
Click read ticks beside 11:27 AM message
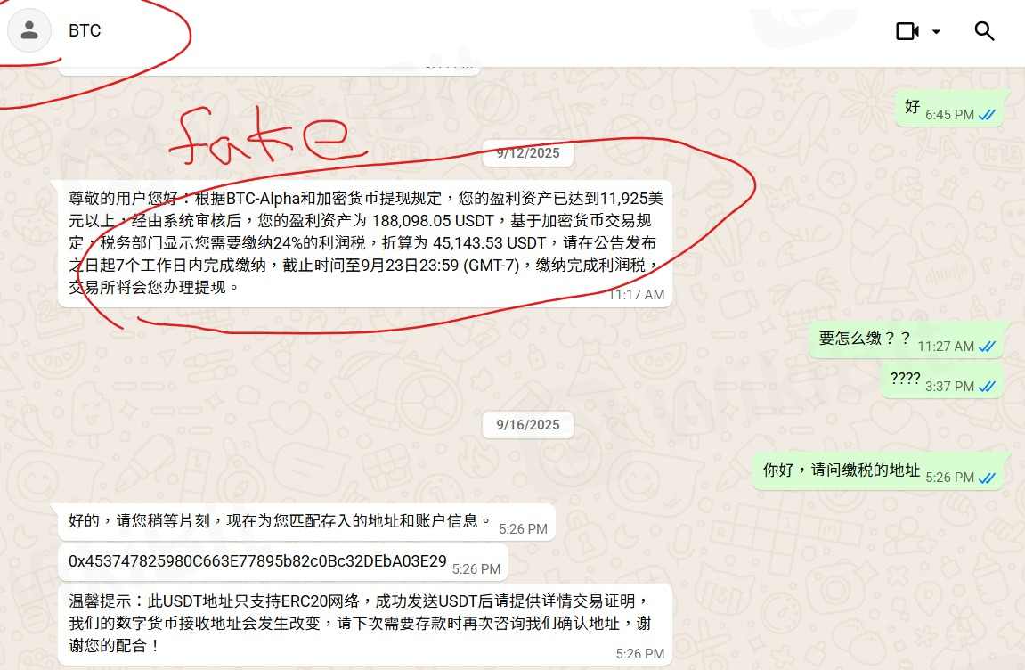point(987,347)
